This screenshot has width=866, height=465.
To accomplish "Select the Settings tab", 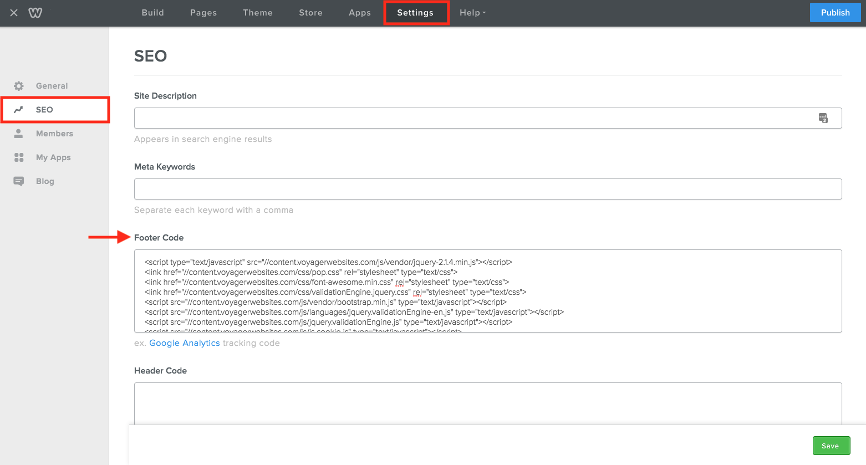I will (x=415, y=13).
